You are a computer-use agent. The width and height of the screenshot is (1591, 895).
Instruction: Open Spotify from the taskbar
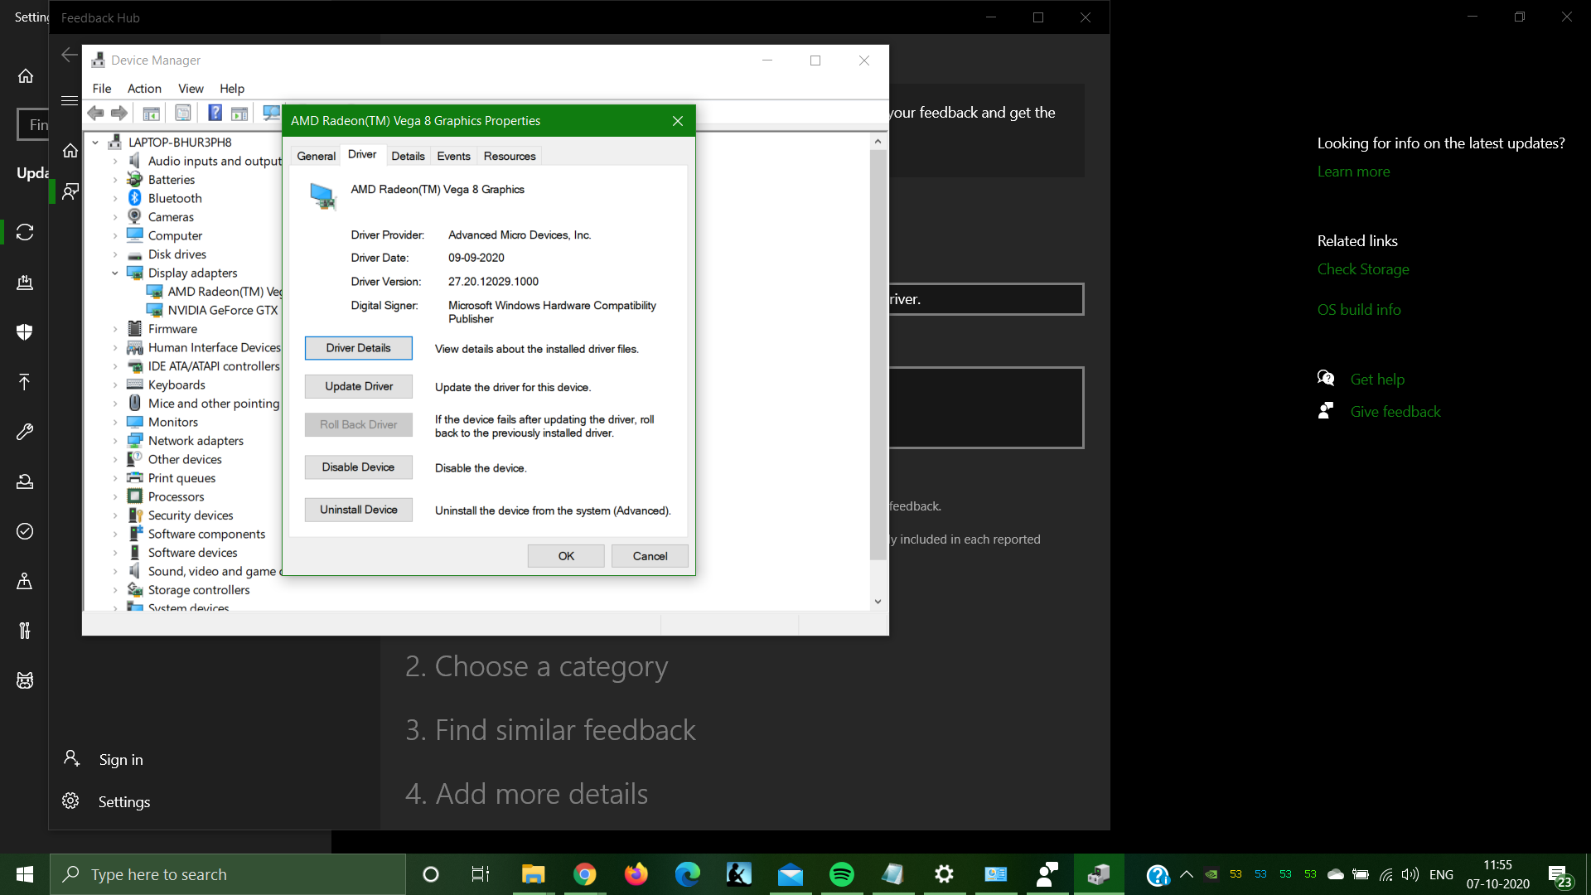point(841,874)
